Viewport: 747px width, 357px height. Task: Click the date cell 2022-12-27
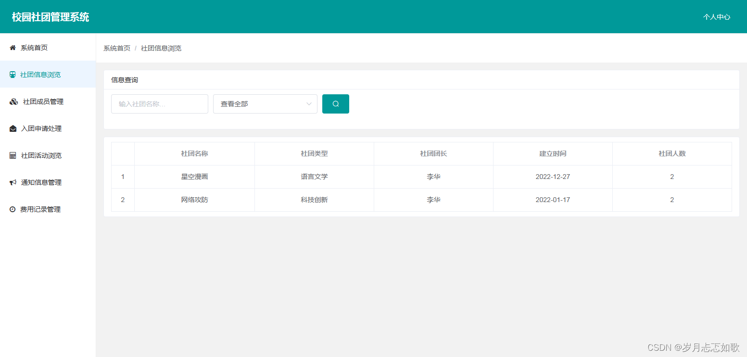click(x=553, y=177)
